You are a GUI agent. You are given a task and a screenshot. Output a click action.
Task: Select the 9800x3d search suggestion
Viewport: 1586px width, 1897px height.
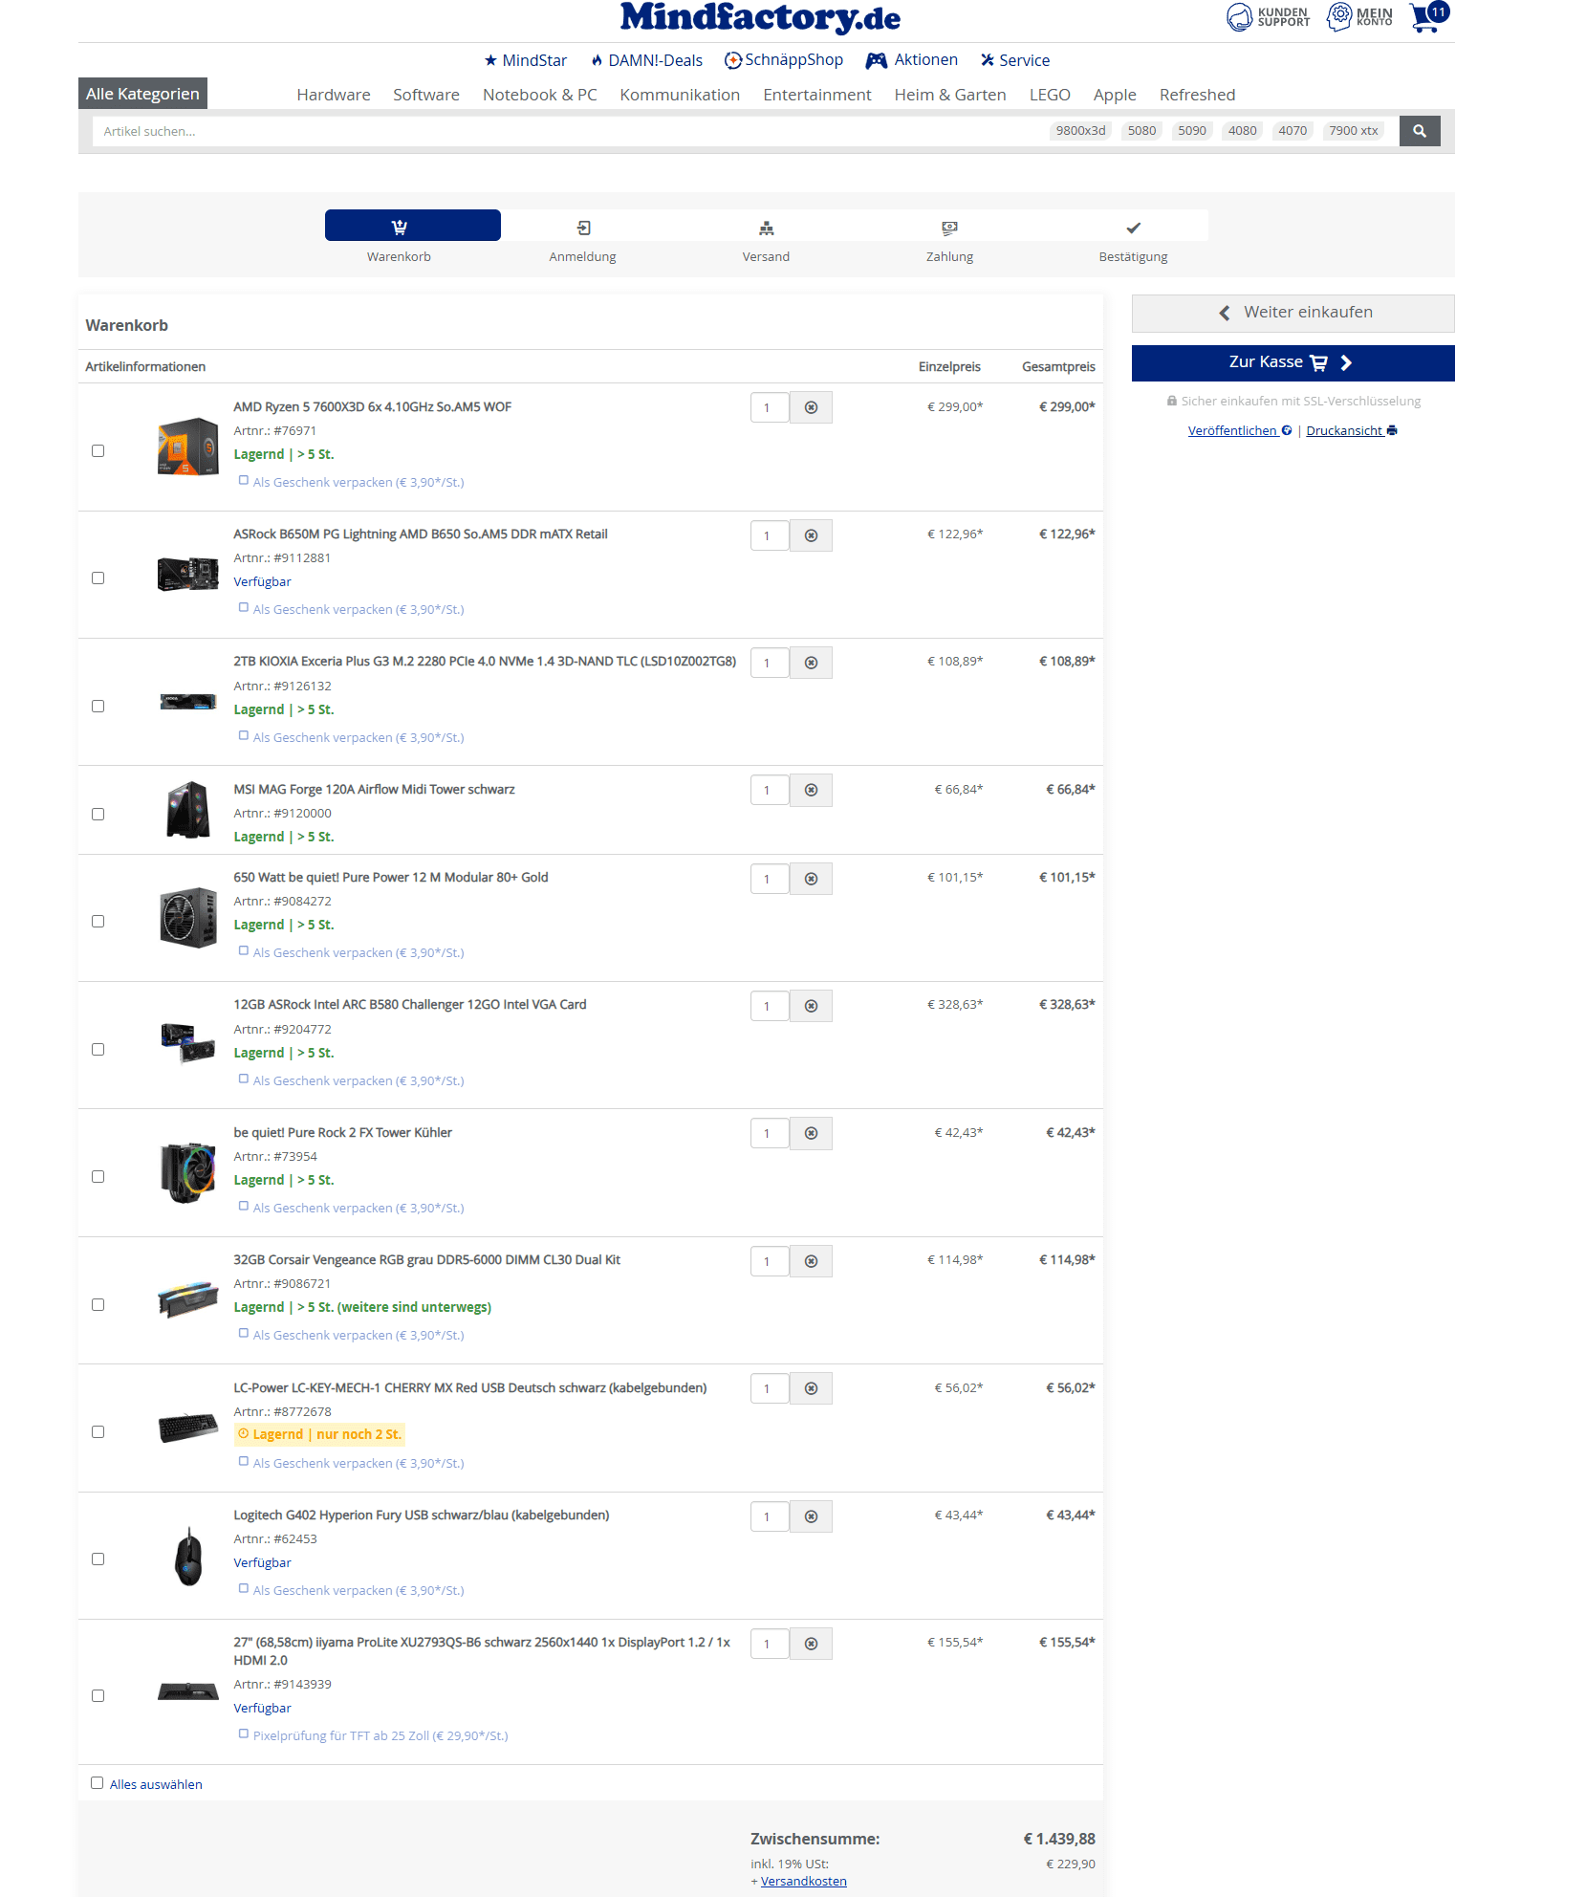point(1080,131)
